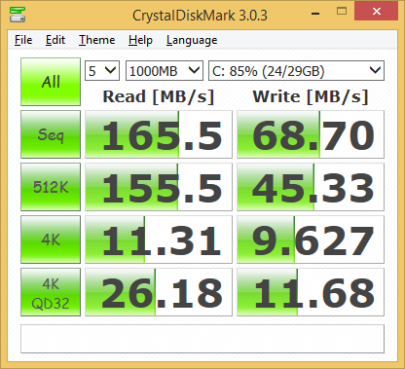Open the File menu

23,40
